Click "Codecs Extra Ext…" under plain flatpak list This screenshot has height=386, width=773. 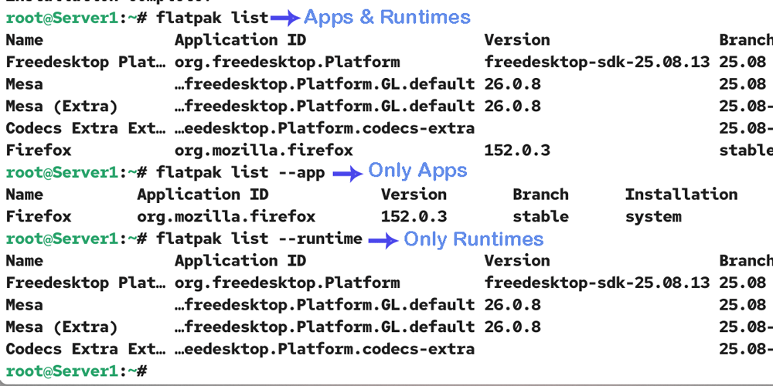[x=86, y=128]
